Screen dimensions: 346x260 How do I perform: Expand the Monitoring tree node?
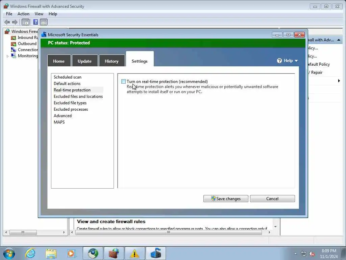click(7, 56)
